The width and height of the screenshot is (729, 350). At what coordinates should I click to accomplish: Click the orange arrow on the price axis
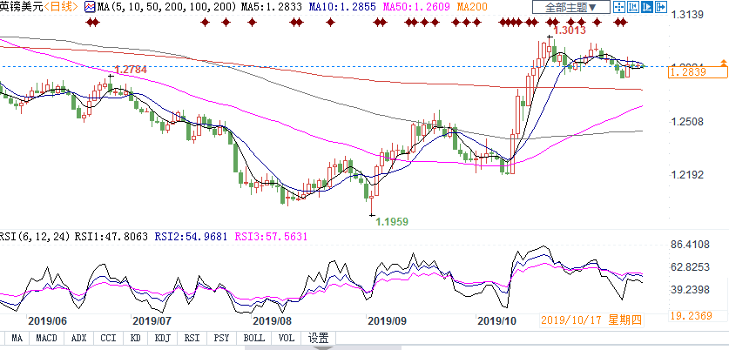[722, 64]
